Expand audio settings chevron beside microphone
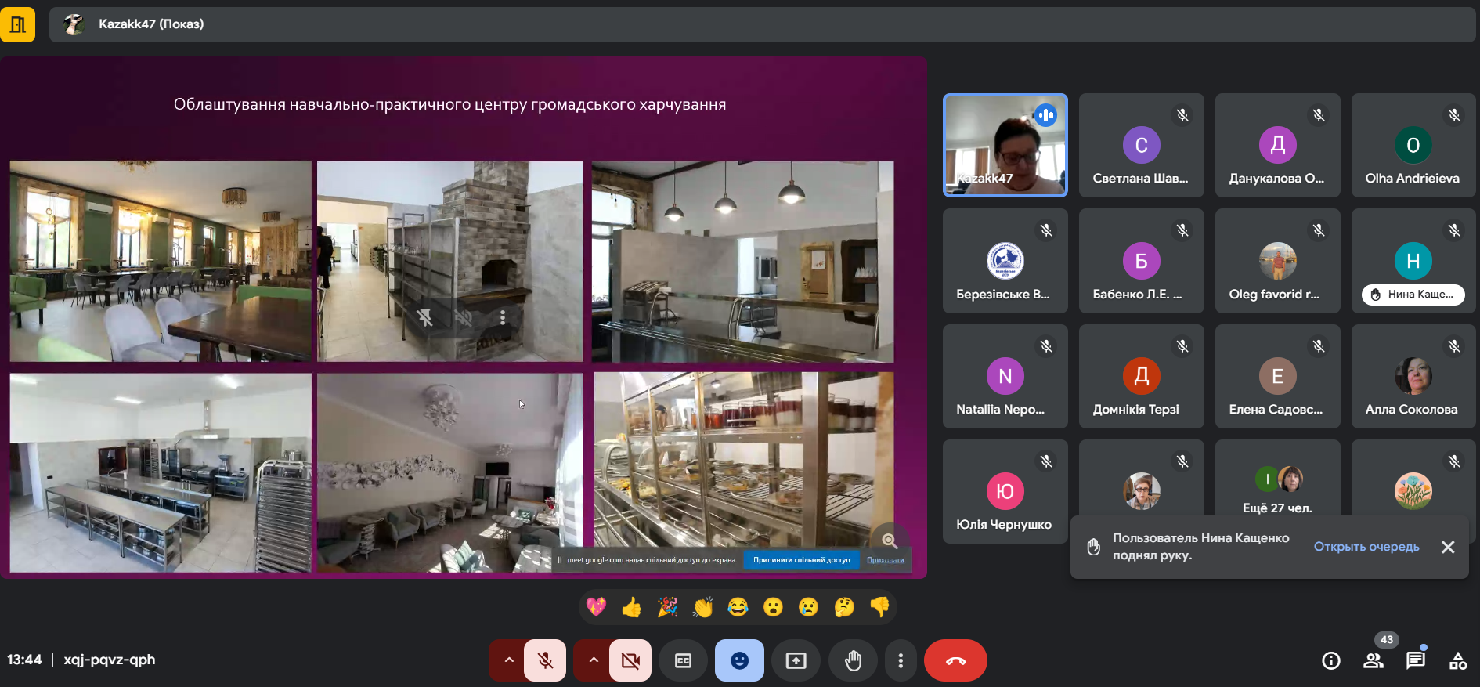Viewport: 1480px width, 687px height. pos(509,660)
